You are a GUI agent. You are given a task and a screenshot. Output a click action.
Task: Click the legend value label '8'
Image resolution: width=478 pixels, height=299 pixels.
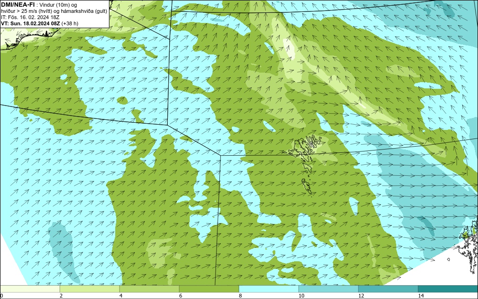[x=240, y=296]
